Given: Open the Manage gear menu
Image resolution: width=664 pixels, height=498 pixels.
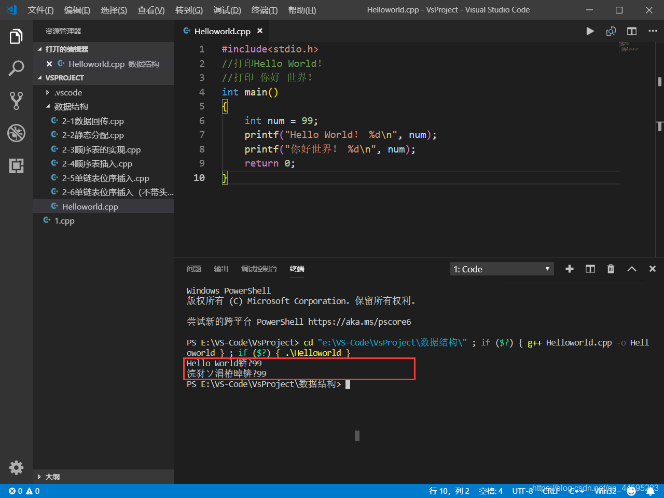Looking at the screenshot, I should (x=16, y=467).
